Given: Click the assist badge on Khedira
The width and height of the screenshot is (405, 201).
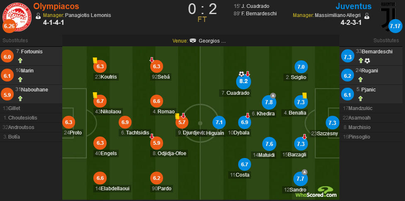Looking at the screenshot, I should tap(273, 96).
